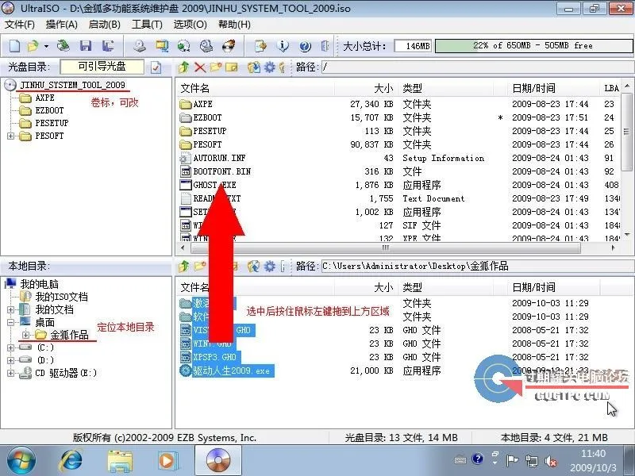This screenshot has width=635, height=476.
Task: Click the settings gear icon in local panel toolbar
Action: 268,265
